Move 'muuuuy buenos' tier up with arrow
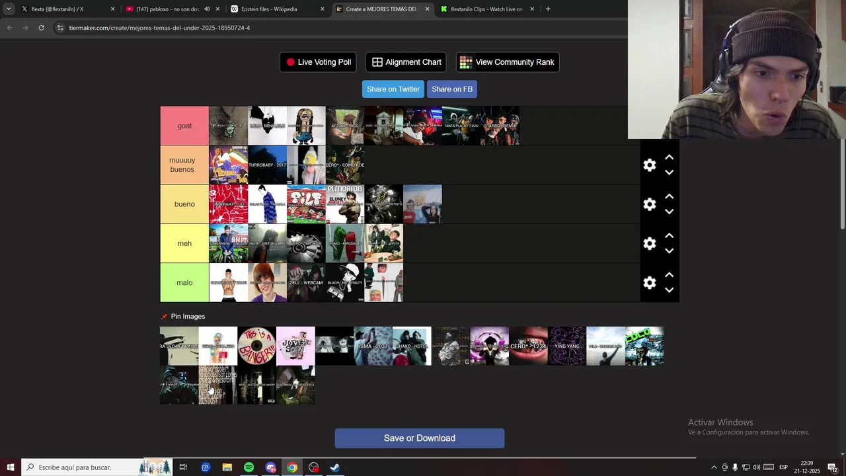Viewport: 846px width, 476px height. tap(669, 157)
